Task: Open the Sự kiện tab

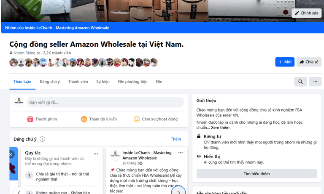Action: [103, 82]
